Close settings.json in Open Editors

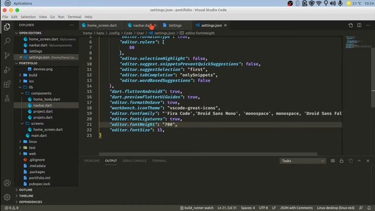pos(21,57)
